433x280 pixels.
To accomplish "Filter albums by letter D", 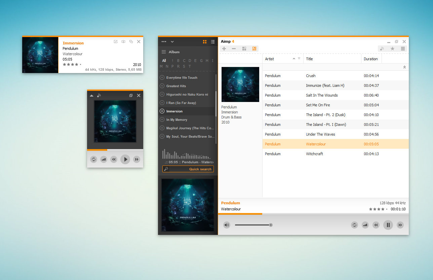I will 190,61.
